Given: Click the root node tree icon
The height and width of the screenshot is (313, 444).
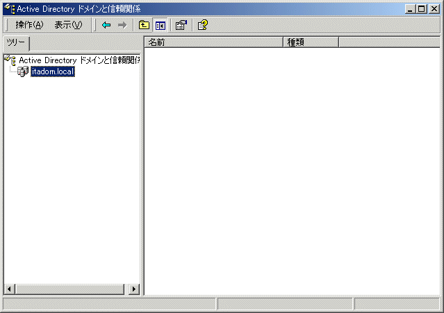Looking at the screenshot, I should [10, 60].
